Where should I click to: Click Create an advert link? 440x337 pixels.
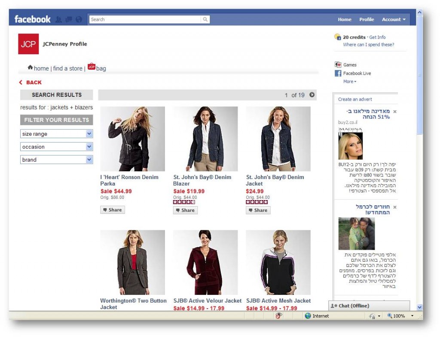(x=355, y=99)
